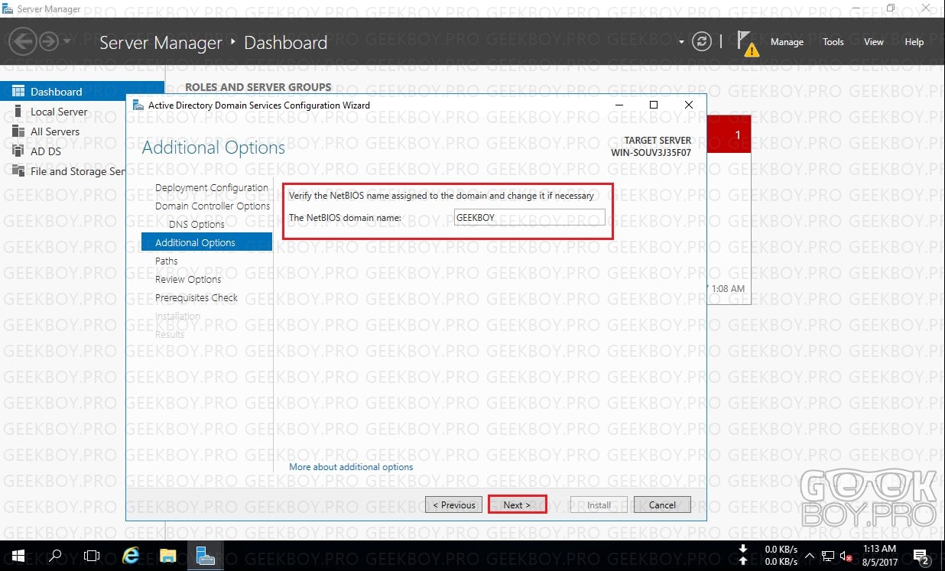Go to Deployment Configuration wizard step

212,187
